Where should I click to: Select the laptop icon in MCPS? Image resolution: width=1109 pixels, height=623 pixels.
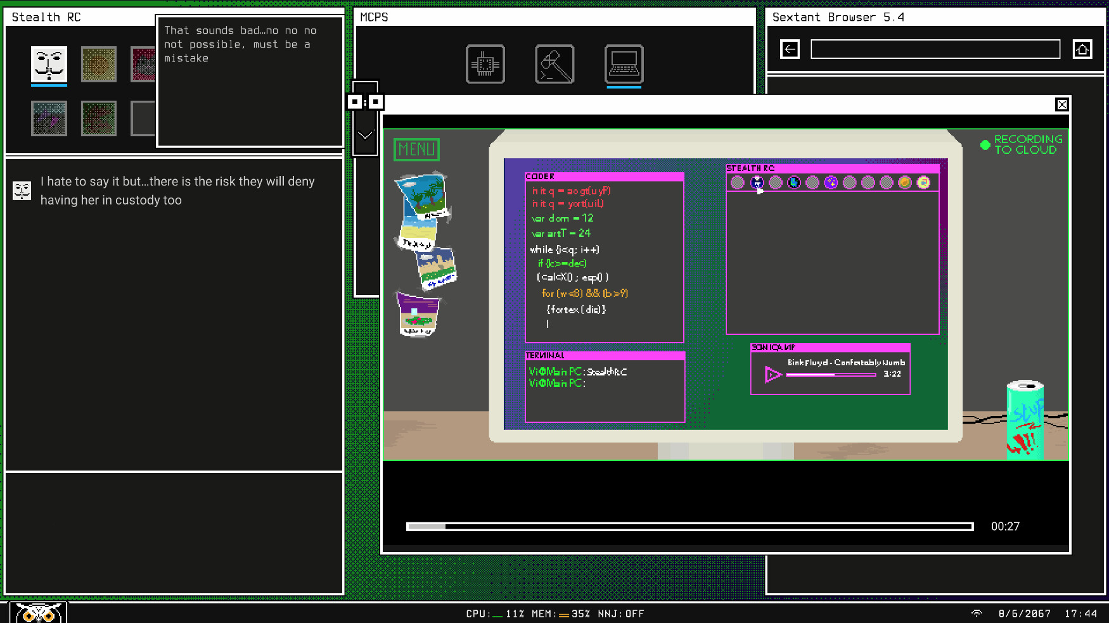(x=624, y=63)
